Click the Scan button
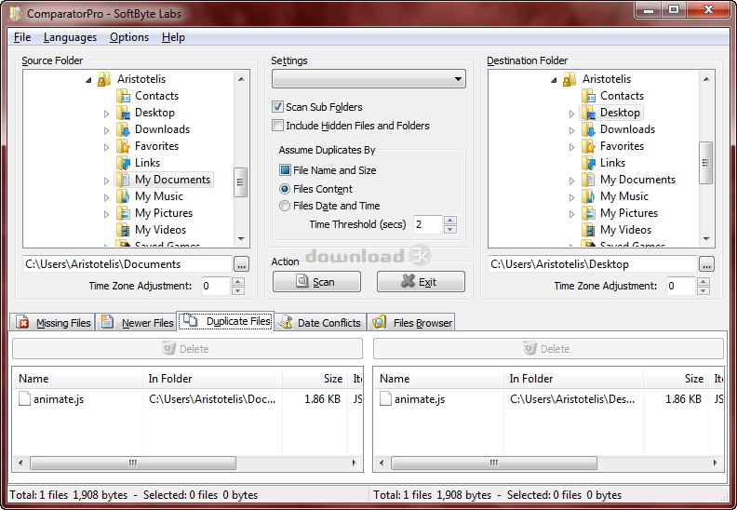This screenshot has width=737, height=510. coord(316,282)
